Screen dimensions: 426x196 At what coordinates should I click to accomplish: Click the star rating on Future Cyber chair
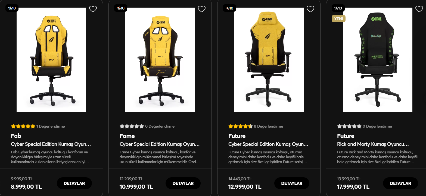pyautogui.click(x=241, y=126)
